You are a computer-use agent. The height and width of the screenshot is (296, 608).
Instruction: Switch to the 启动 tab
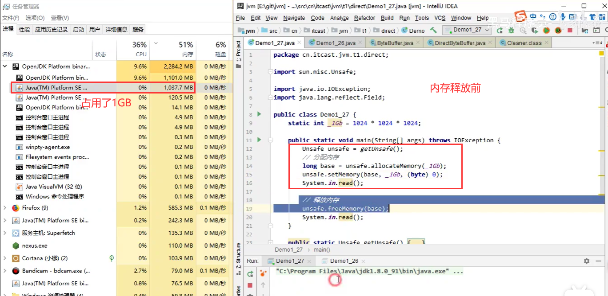pos(79,30)
